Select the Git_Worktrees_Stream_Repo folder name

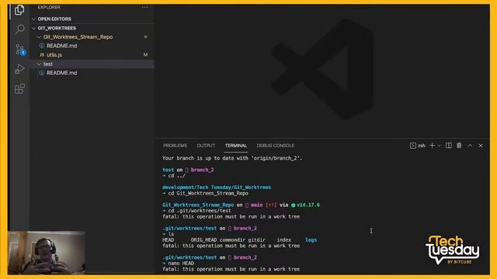78,37
